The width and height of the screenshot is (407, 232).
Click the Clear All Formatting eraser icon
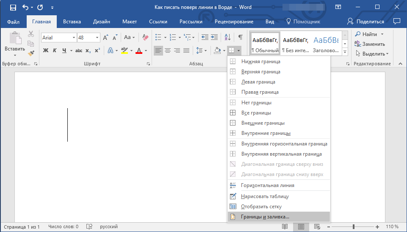[146, 37]
